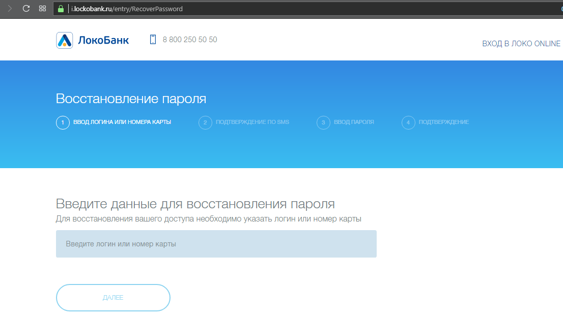Click the browser forward arrow
Viewport: 563px width, 317px height.
pyautogui.click(x=10, y=9)
